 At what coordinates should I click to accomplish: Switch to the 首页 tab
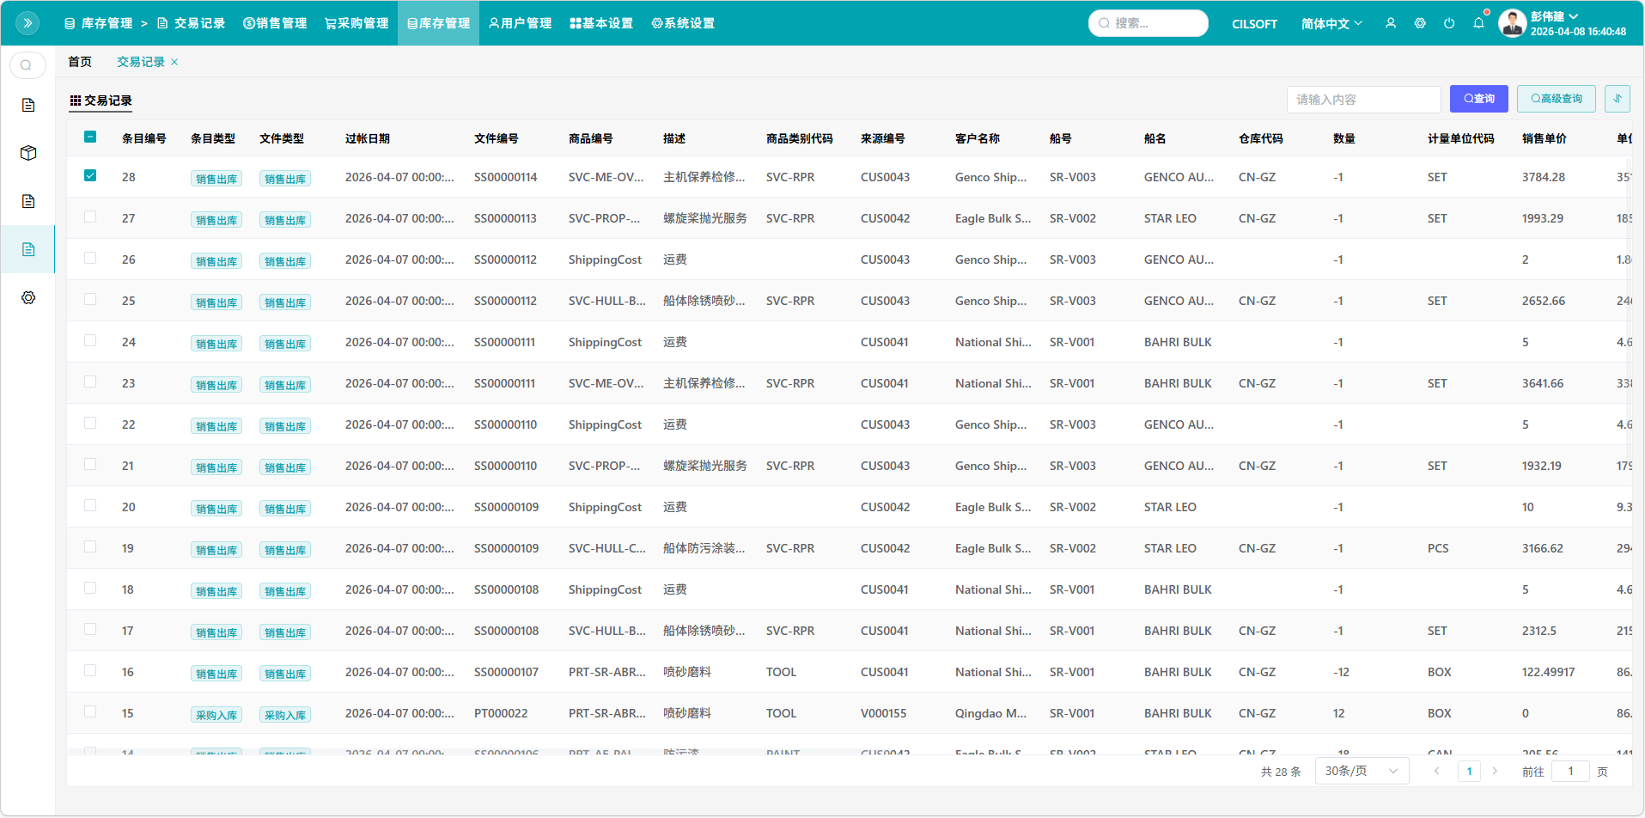coord(80,62)
